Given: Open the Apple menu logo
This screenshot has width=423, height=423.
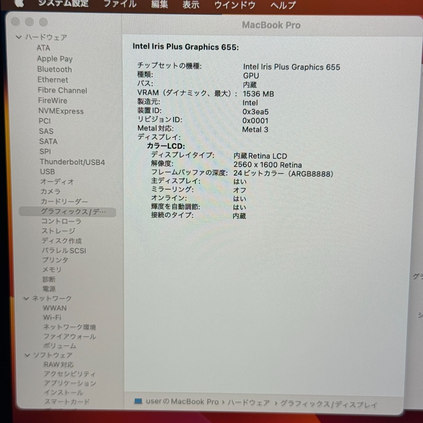Looking at the screenshot, I should (19, 3).
